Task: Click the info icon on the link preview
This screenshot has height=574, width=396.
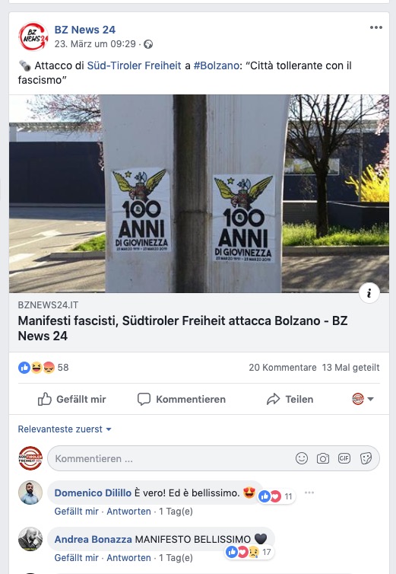Action: click(369, 293)
